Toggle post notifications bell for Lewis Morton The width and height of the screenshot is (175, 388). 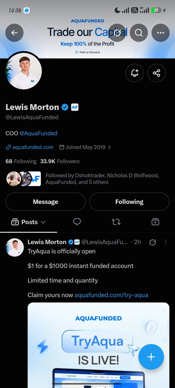click(x=135, y=73)
